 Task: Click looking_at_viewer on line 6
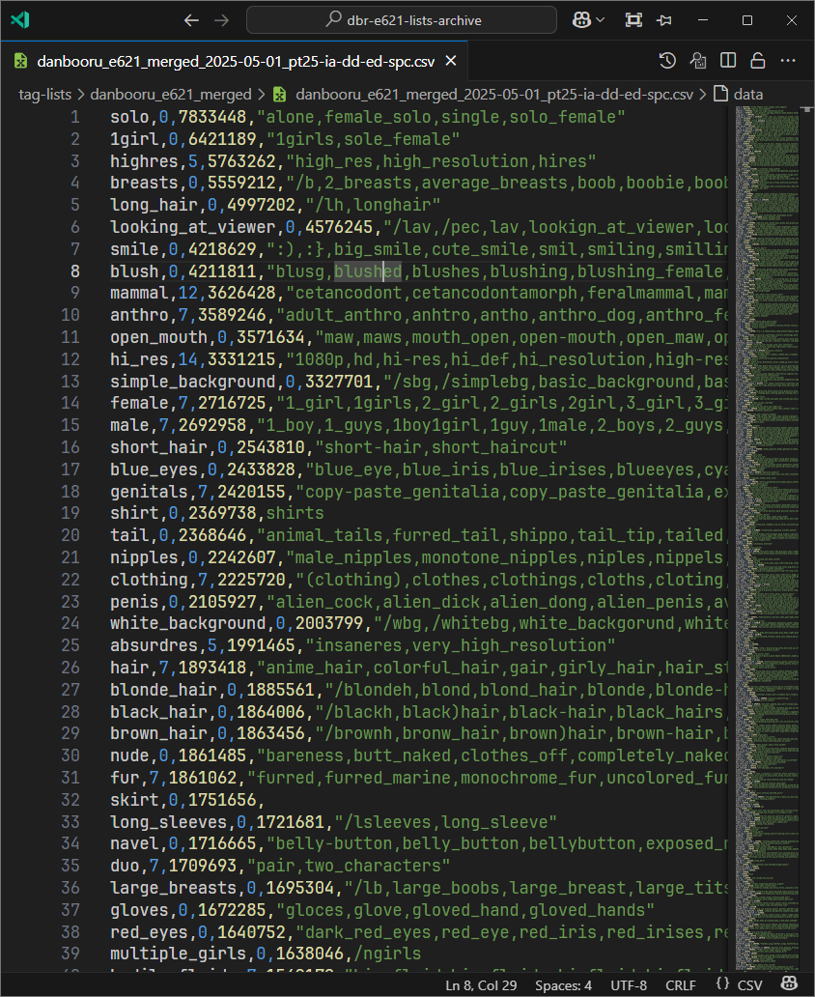(193, 227)
